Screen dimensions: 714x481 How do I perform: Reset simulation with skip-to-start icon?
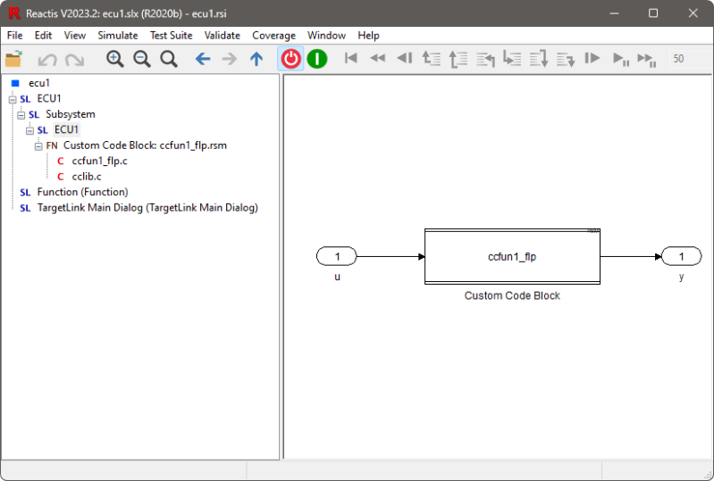click(x=350, y=58)
